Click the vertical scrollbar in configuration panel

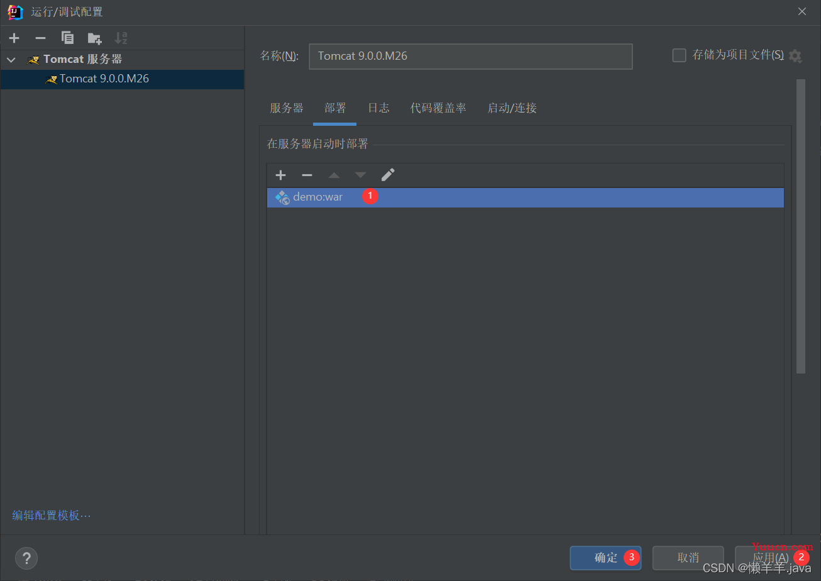[800, 226]
